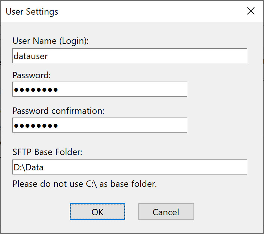
Task: Click the dots in Password confirmation field
Action: click(x=36, y=125)
